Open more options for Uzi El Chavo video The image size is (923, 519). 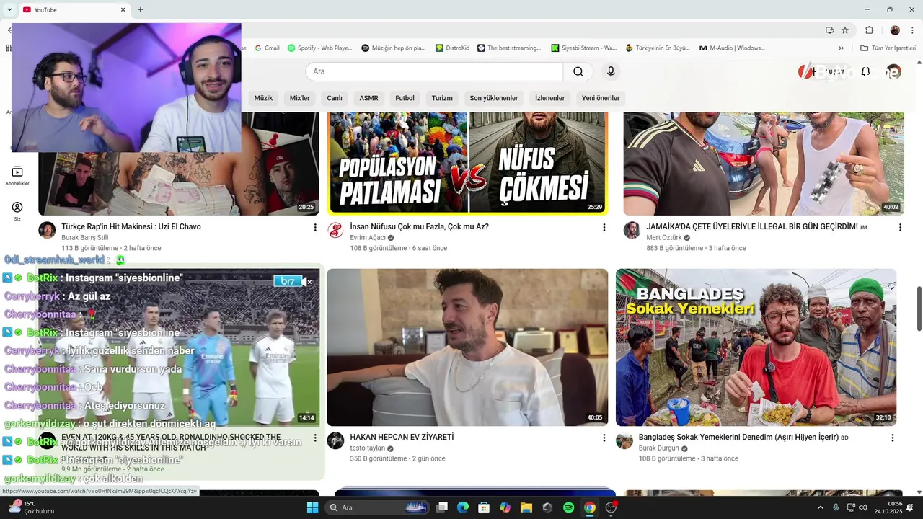coord(314,227)
